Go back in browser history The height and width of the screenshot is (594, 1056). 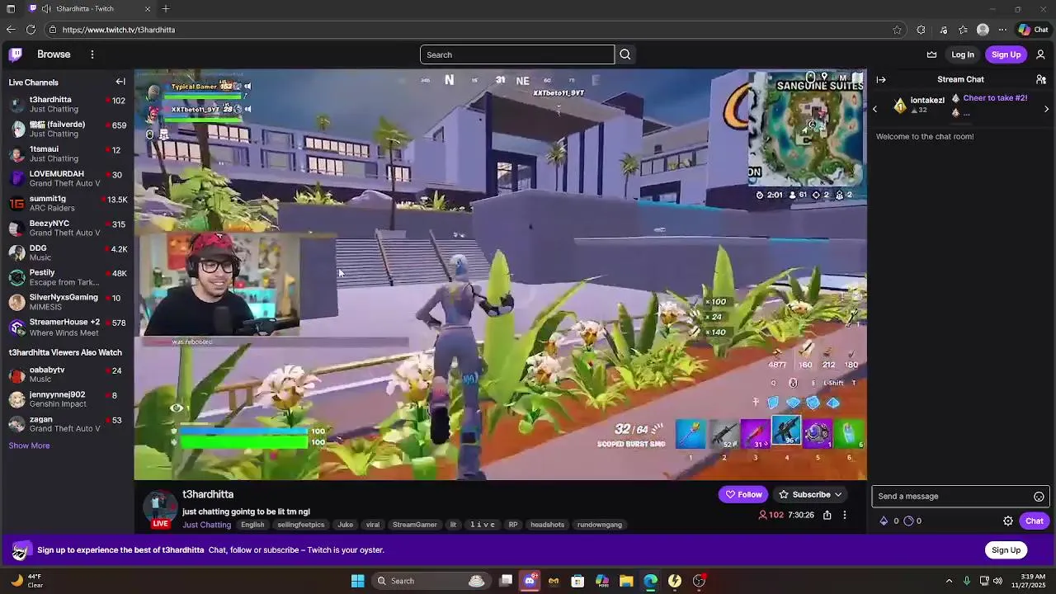(x=11, y=30)
